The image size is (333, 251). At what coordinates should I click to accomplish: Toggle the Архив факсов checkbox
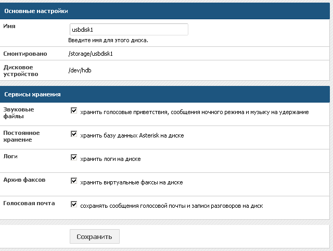[74, 181]
